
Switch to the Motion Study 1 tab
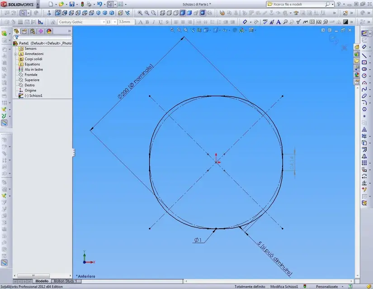(x=66, y=281)
